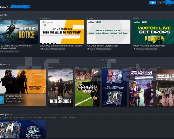This screenshot has height=139, width=174.
Task: Open news settings gear icon
Action: (x=5, y=15)
